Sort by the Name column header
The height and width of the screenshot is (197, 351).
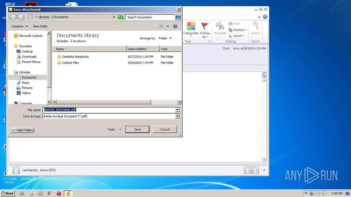point(89,49)
